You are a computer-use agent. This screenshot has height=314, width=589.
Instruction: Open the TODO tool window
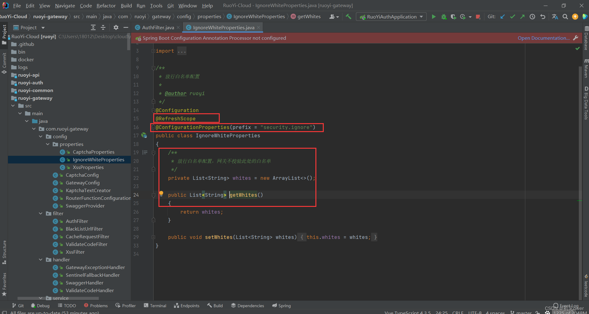click(x=67, y=305)
